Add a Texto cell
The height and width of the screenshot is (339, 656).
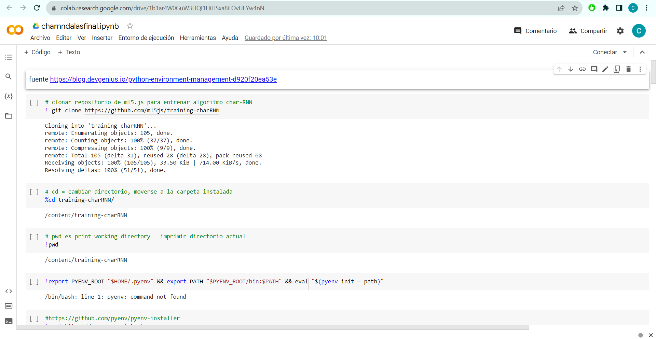(69, 52)
